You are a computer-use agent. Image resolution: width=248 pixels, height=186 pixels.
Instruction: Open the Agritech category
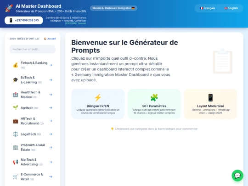pos(33,108)
